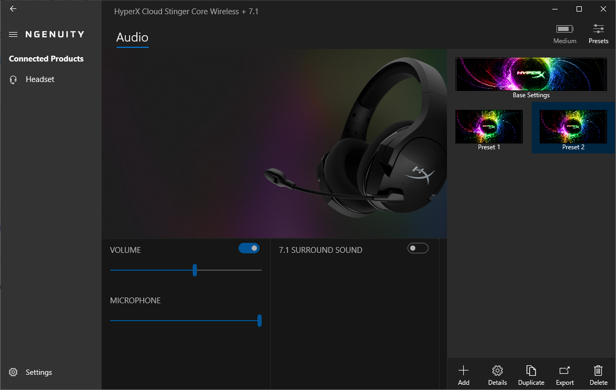616x390 pixels.
Task: Delete the selected preset
Action: 598,375
